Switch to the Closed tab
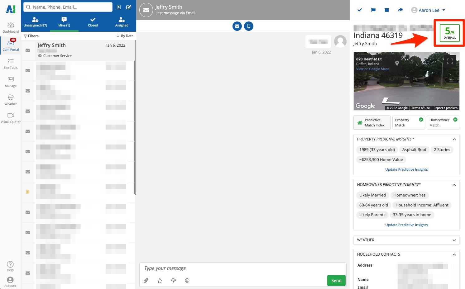Image resolution: width=465 pixels, height=289 pixels. 93,22
